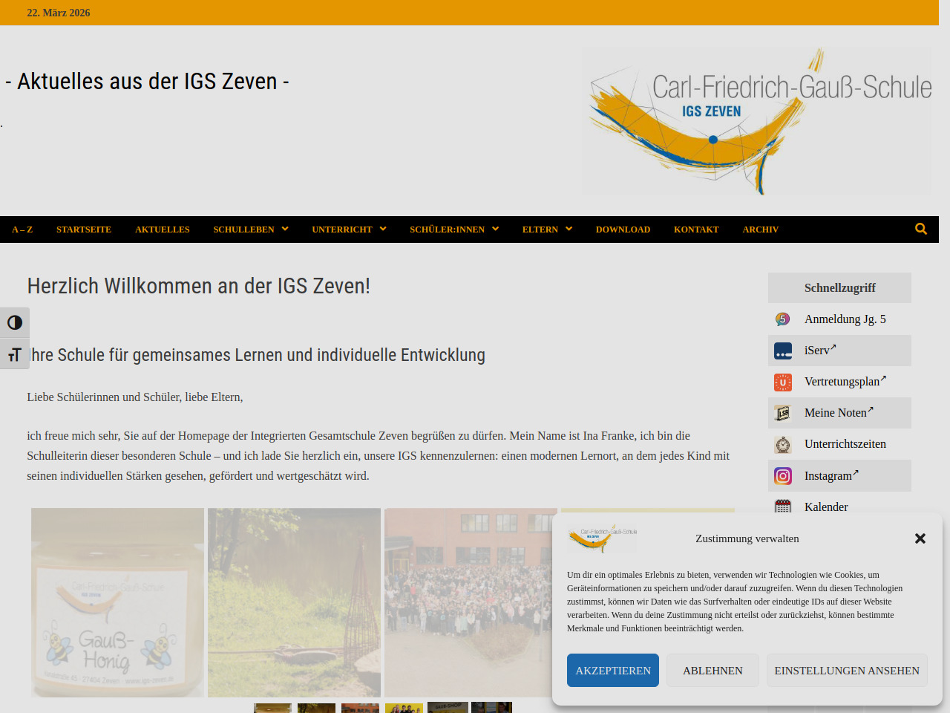Viewport: 950px width, 713px height.
Task: Click the Instagram icon in sidebar
Action: tap(783, 476)
